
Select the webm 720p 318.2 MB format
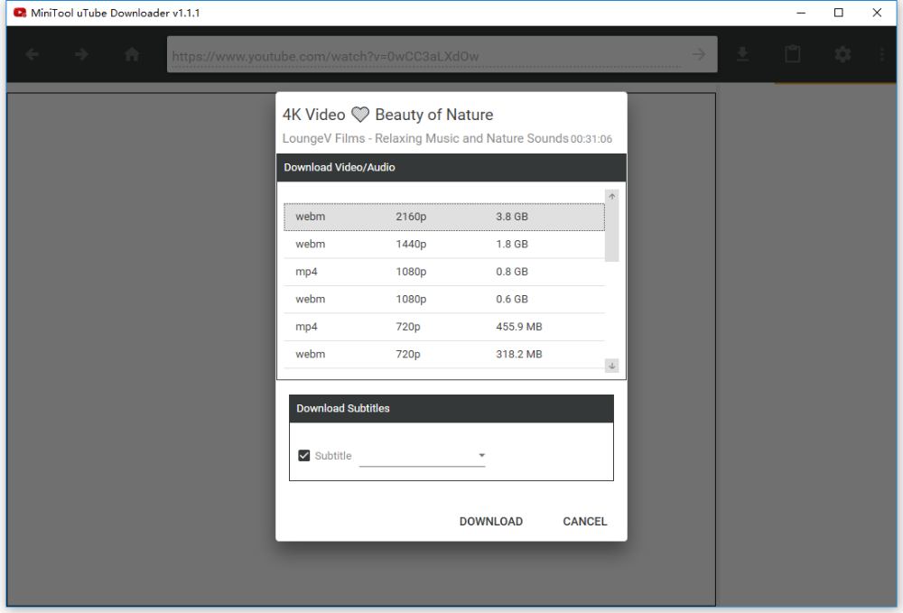(x=444, y=355)
